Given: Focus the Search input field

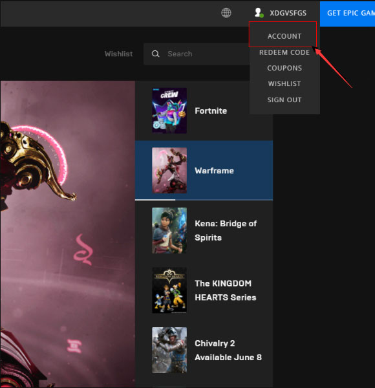Looking at the screenshot, I should coord(197,54).
